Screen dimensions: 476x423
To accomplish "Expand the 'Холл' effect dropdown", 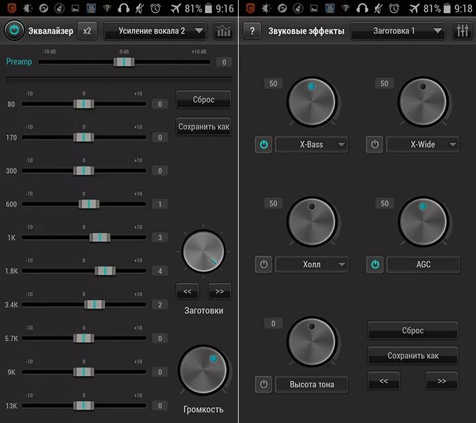I will tap(311, 264).
